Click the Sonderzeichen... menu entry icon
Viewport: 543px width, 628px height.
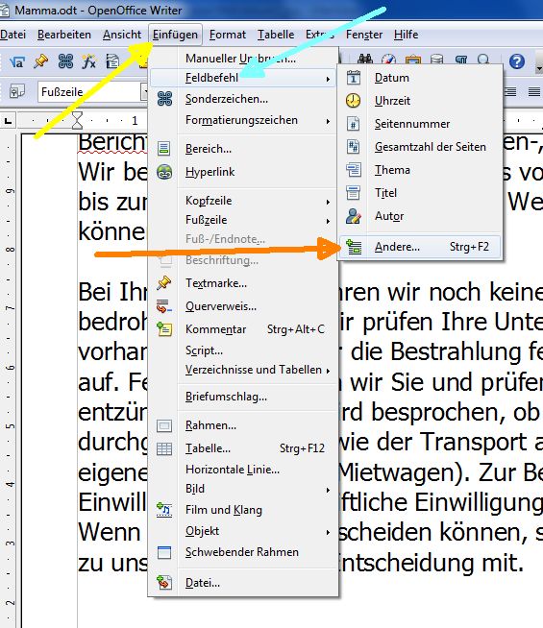(x=164, y=99)
